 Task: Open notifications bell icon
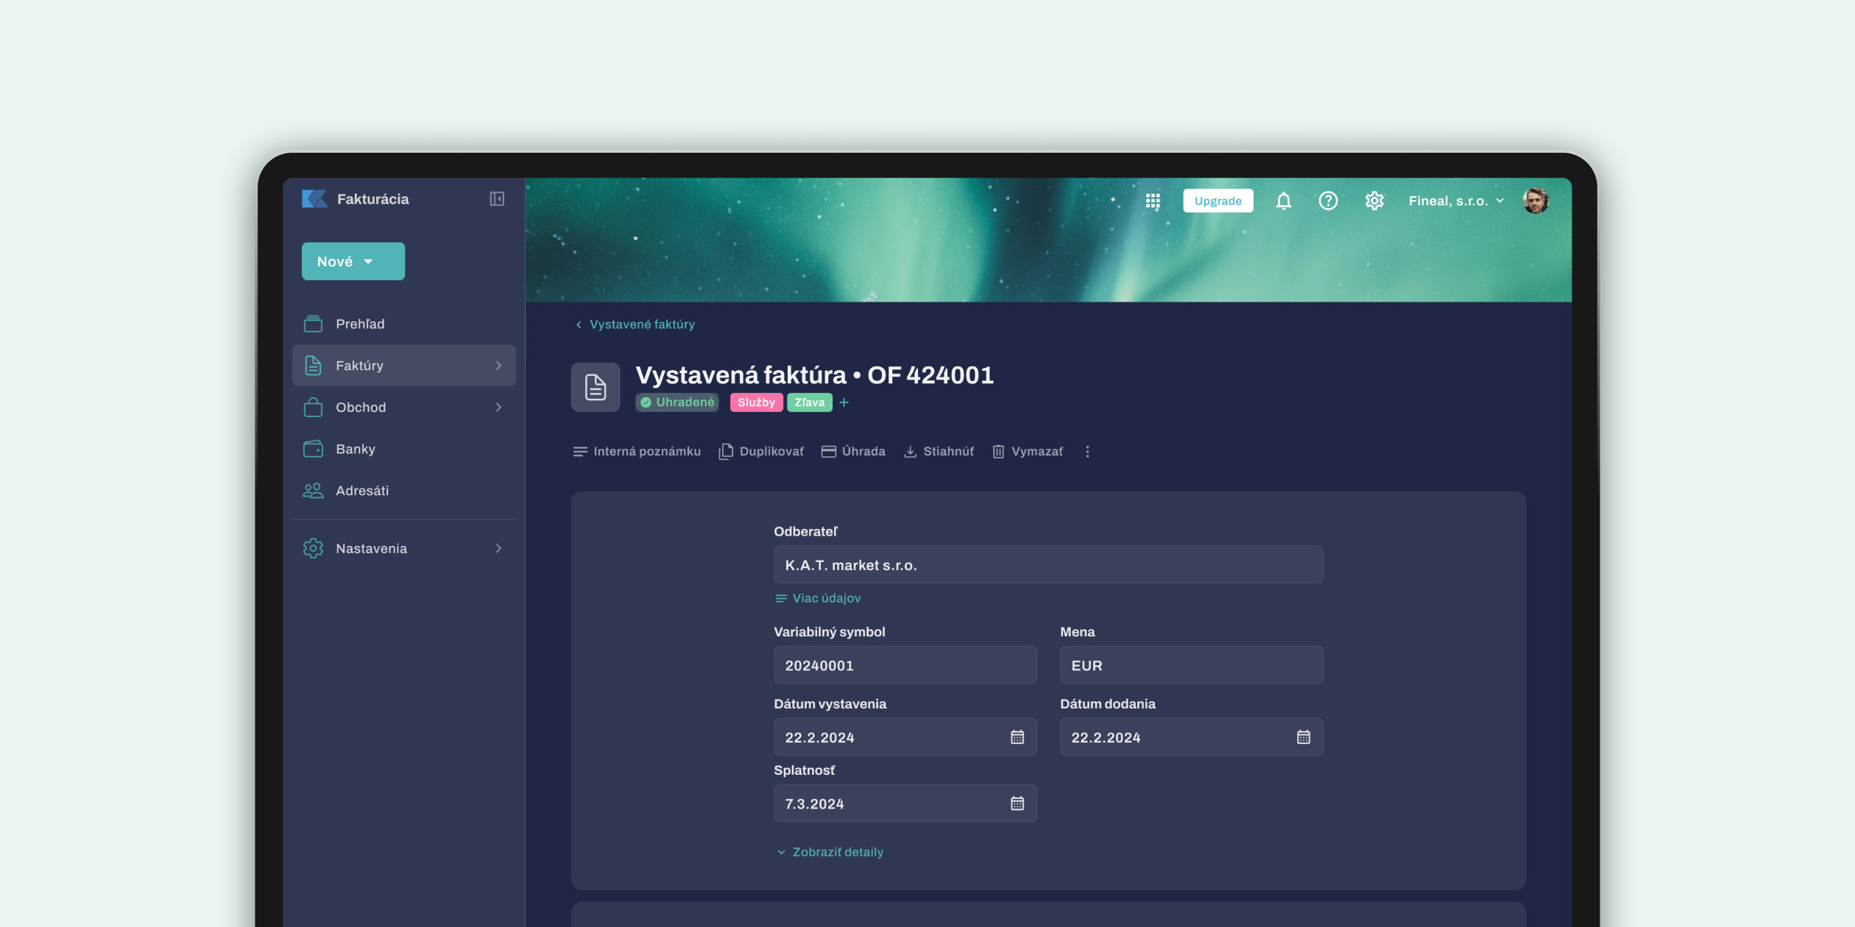[1283, 201]
